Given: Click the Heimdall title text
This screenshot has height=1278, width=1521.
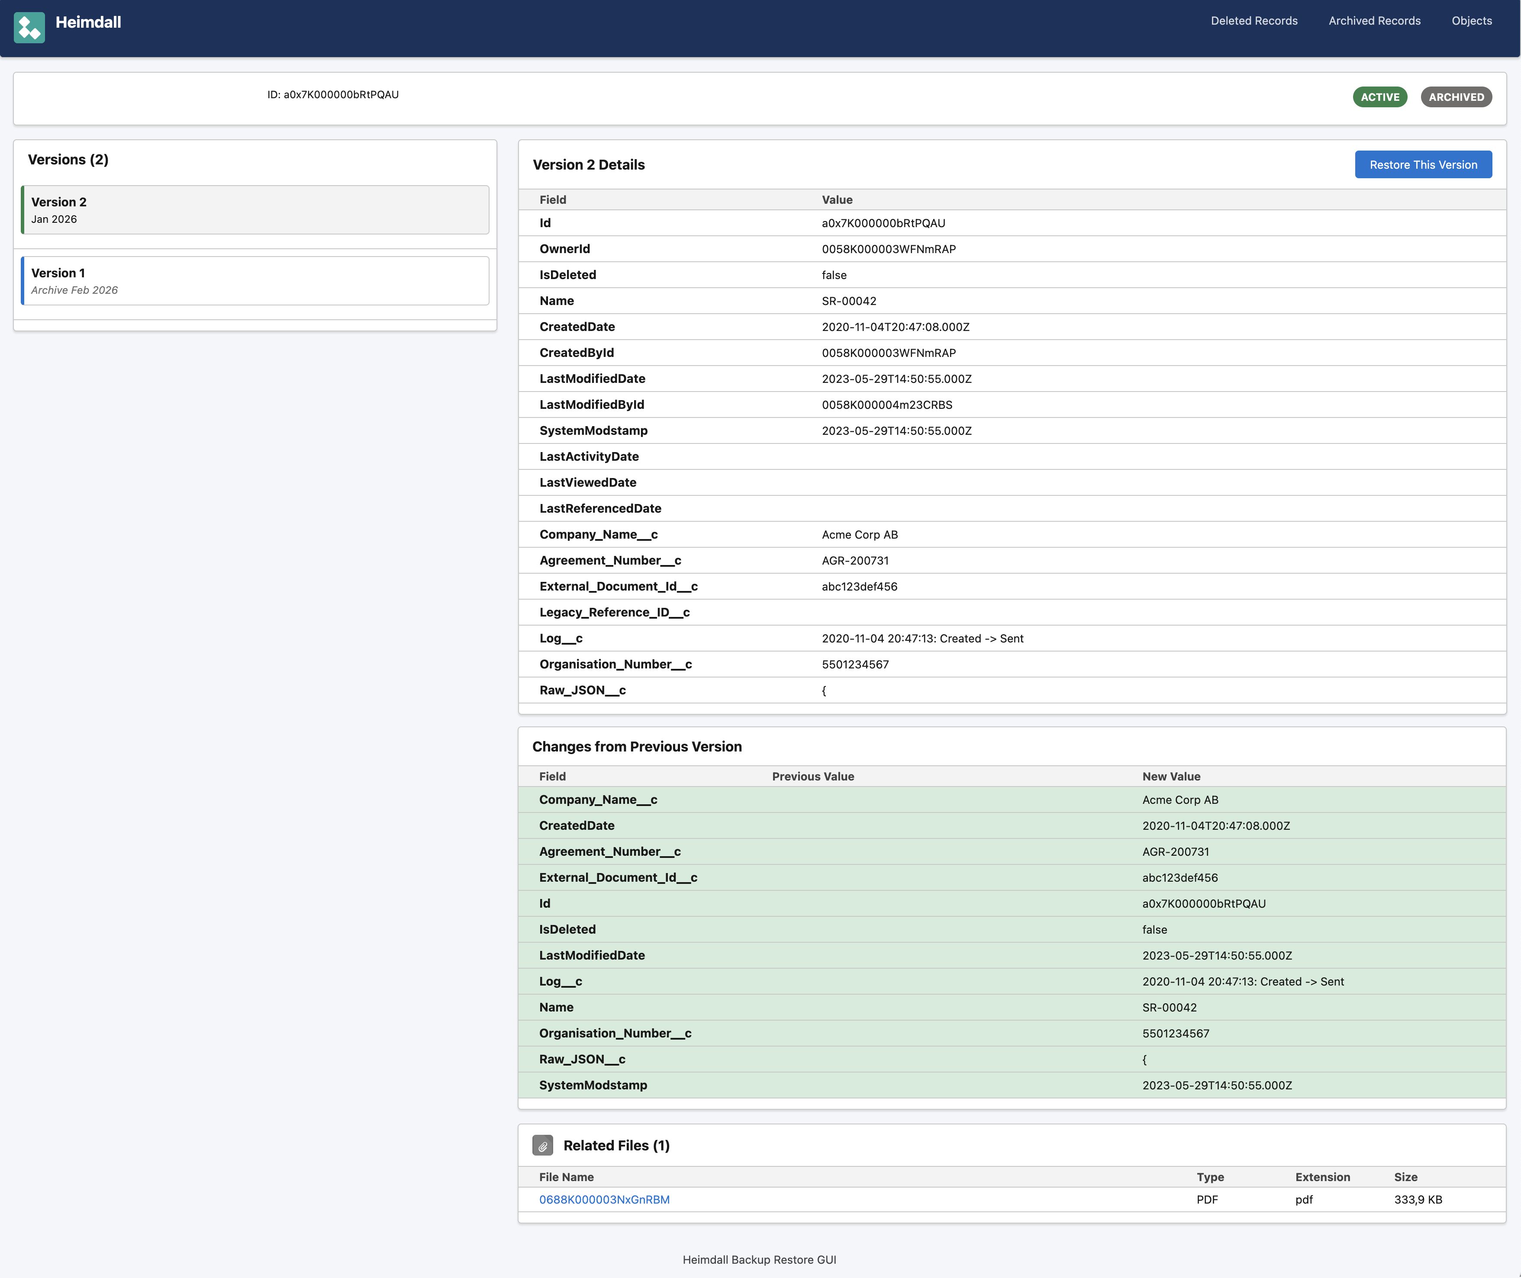Looking at the screenshot, I should (88, 22).
